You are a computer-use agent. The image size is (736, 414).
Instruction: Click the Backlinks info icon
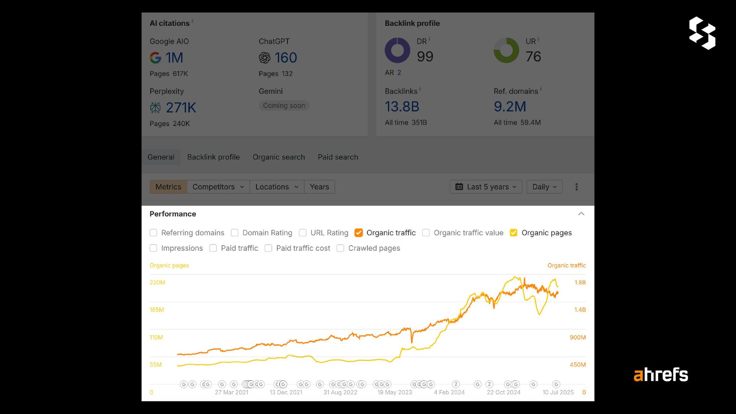coord(420,89)
